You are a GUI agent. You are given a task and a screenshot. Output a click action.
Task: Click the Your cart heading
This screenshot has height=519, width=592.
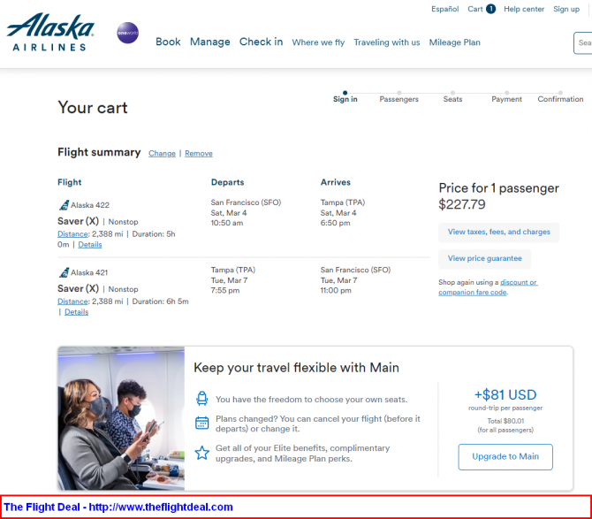click(x=93, y=108)
